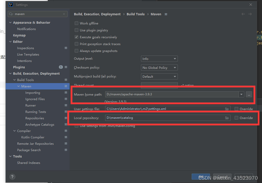This screenshot has height=183, width=262.
Task: Uncheck Execute goals recursively
Action: (77, 37)
